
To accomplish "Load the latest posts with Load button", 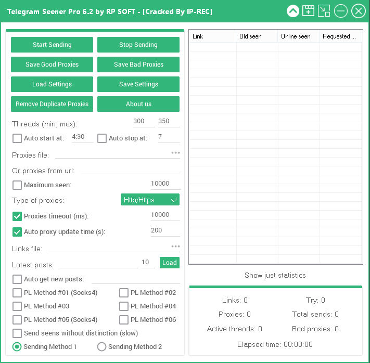I will (170, 263).
